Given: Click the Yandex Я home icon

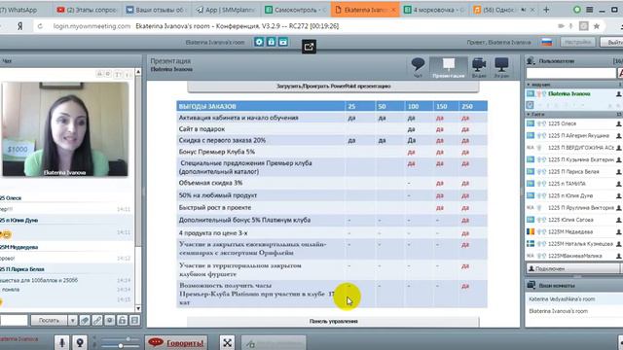Looking at the screenshot, I should (x=19, y=26).
